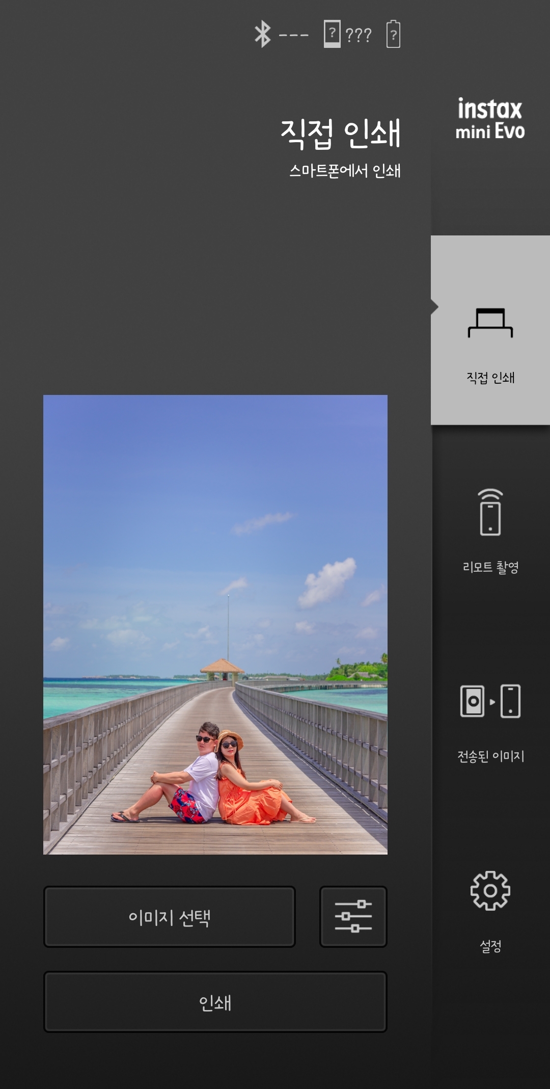Open the 설정 settings tab
This screenshot has width=550, height=1089.
(x=490, y=912)
